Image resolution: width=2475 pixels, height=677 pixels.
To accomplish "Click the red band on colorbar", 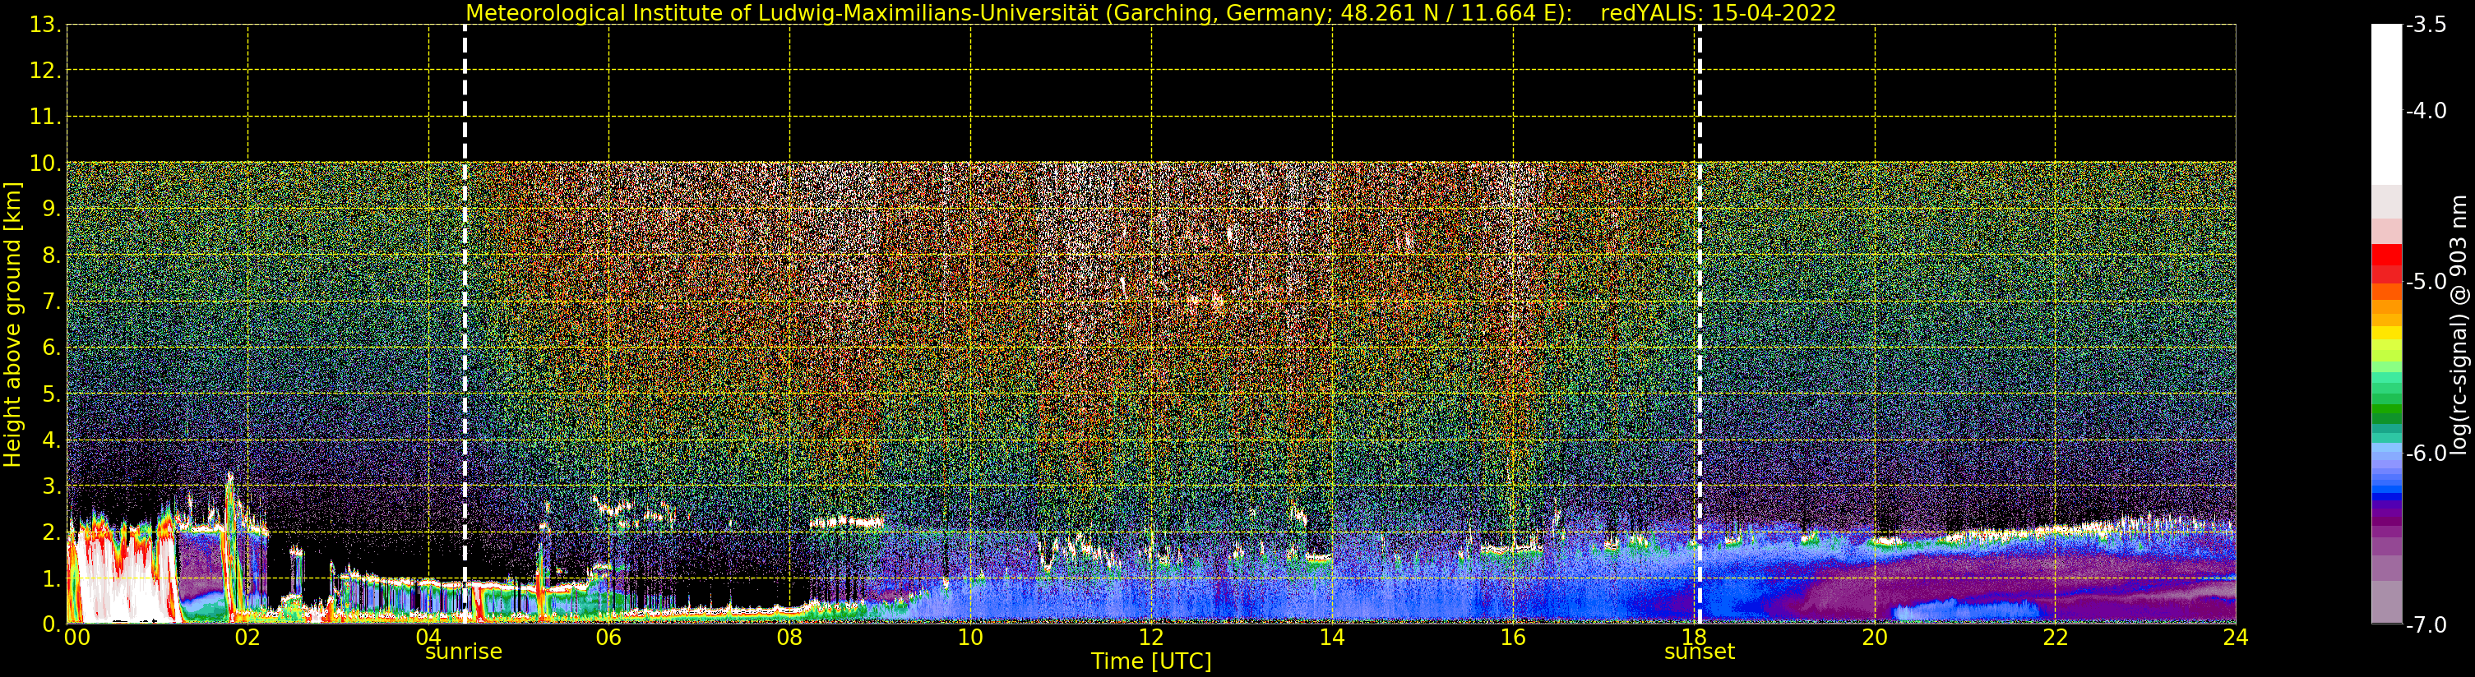I will pos(2386,258).
